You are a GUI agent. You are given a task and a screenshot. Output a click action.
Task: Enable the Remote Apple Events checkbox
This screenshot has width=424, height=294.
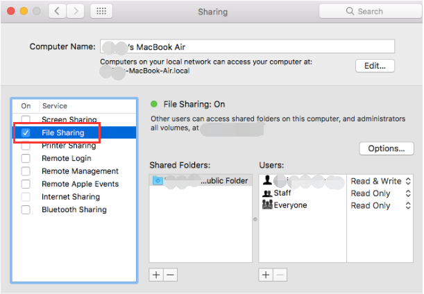point(26,184)
